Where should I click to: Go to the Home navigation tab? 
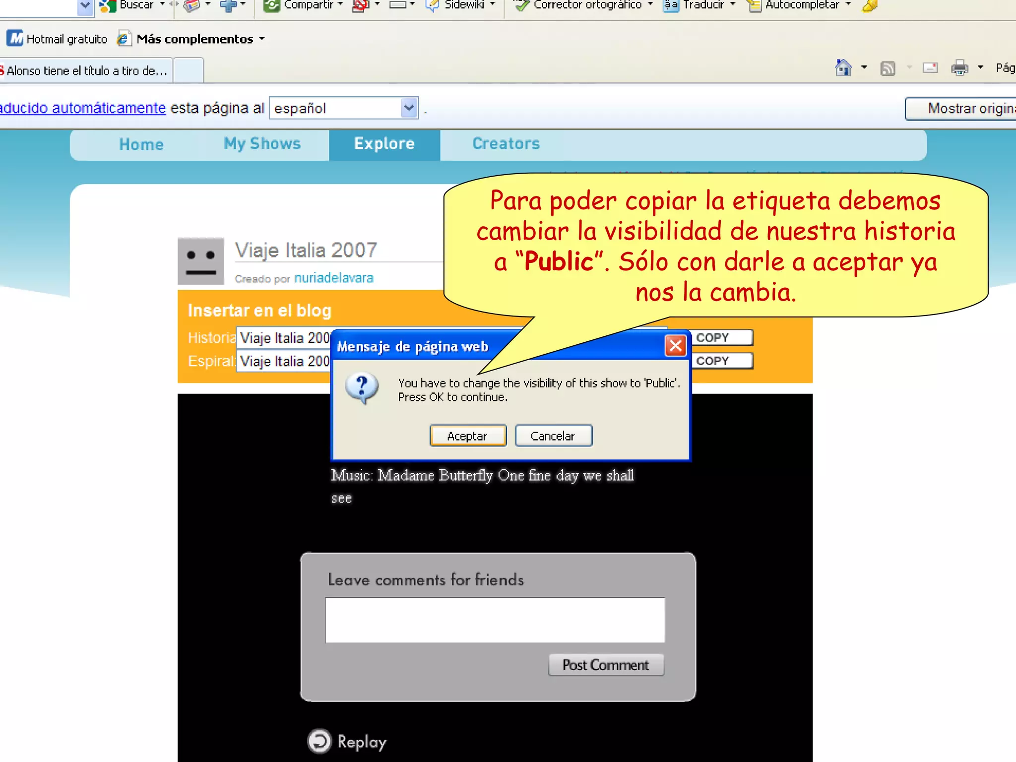(141, 144)
